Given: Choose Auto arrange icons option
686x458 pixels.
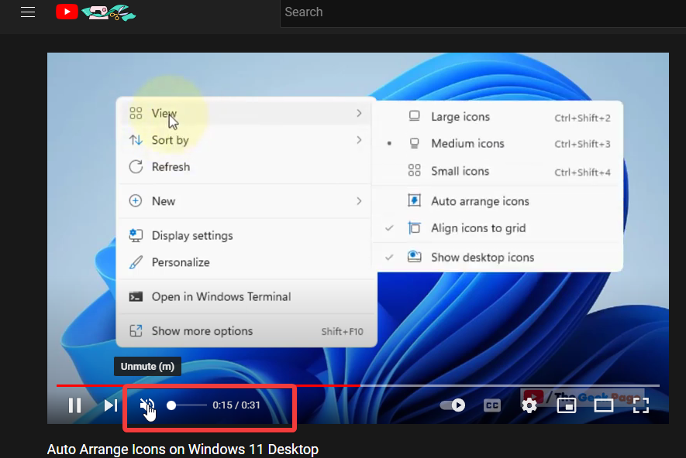Looking at the screenshot, I should click(480, 201).
